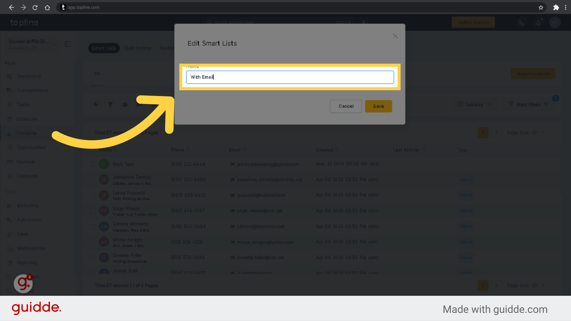Sort by Email column header

[237, 150]
